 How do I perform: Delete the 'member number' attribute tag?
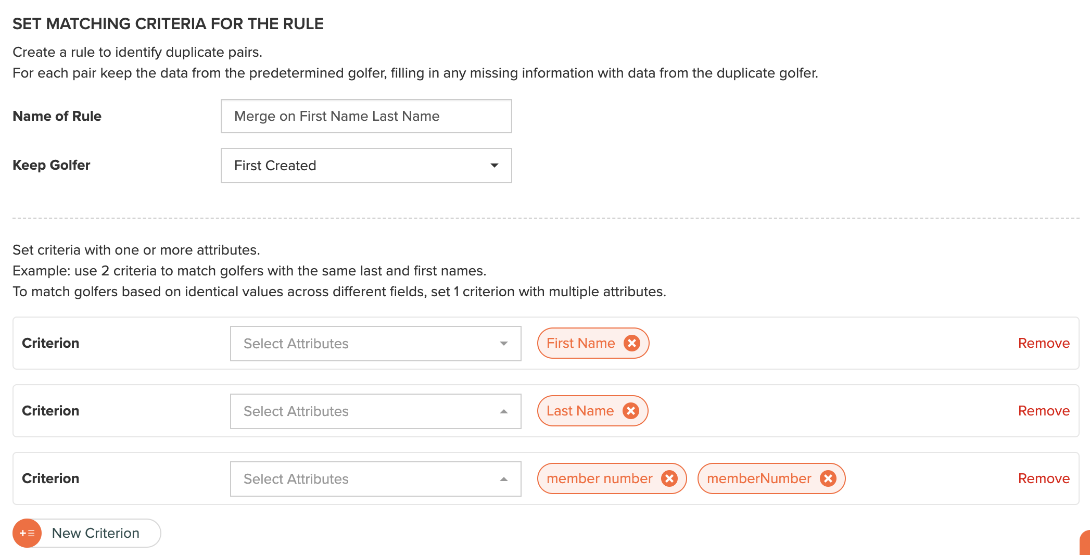(669, 478)
